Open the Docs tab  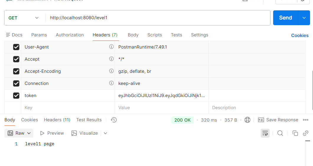14,35
